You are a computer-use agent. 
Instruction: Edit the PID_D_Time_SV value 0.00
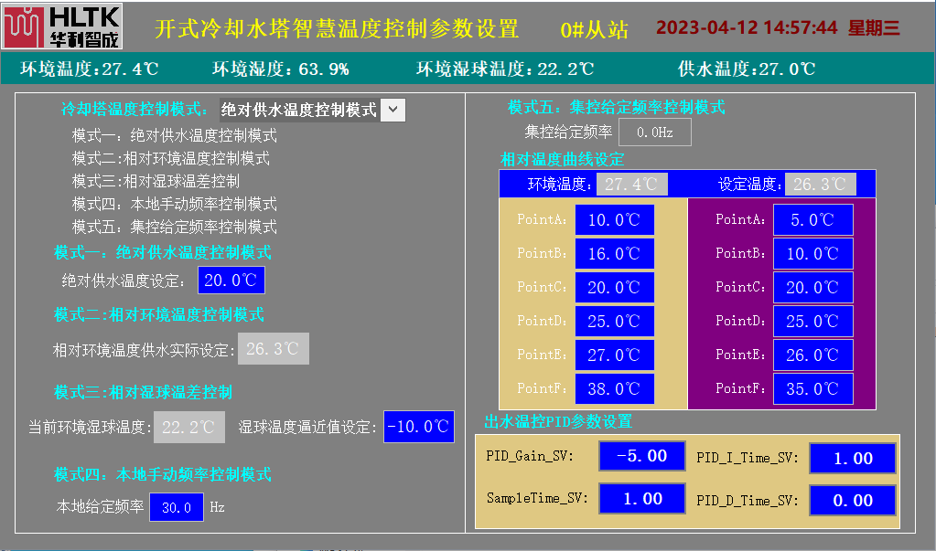point(852,501)
